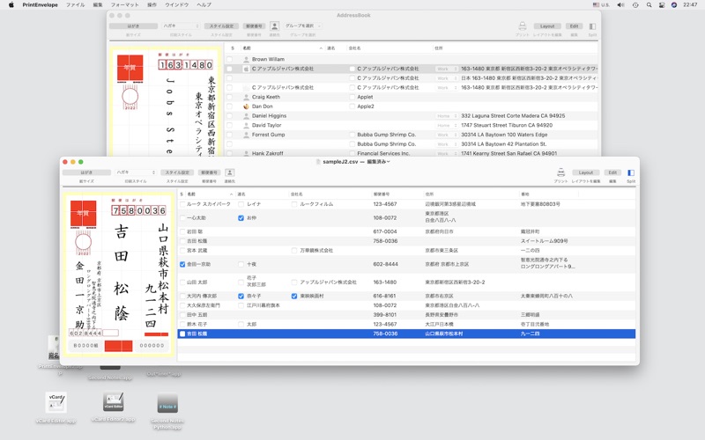Click スタイル設定 button in sampleJ2.csv window
Screen dimensions: 705x440
pos(177,172)
